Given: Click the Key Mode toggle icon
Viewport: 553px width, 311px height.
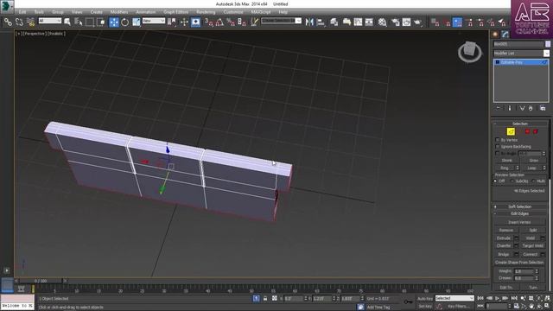Looking at the screenshot, I should point(480,307).
